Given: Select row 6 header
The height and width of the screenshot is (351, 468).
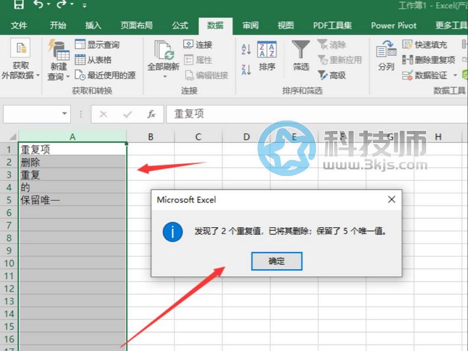Looking at the screenshot, I should coord(9,212).
